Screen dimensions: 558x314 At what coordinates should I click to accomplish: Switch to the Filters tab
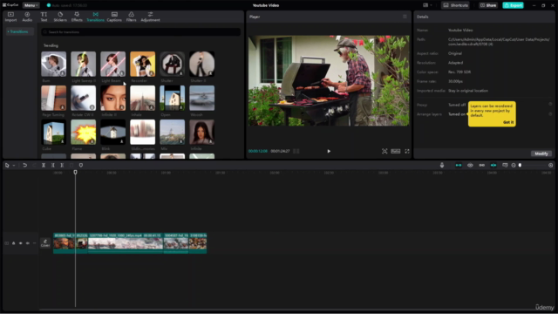(x=131, y=17)
